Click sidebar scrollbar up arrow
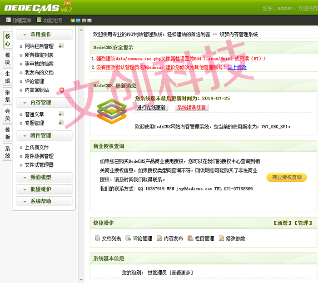318x283 pixels. (81, 30)
